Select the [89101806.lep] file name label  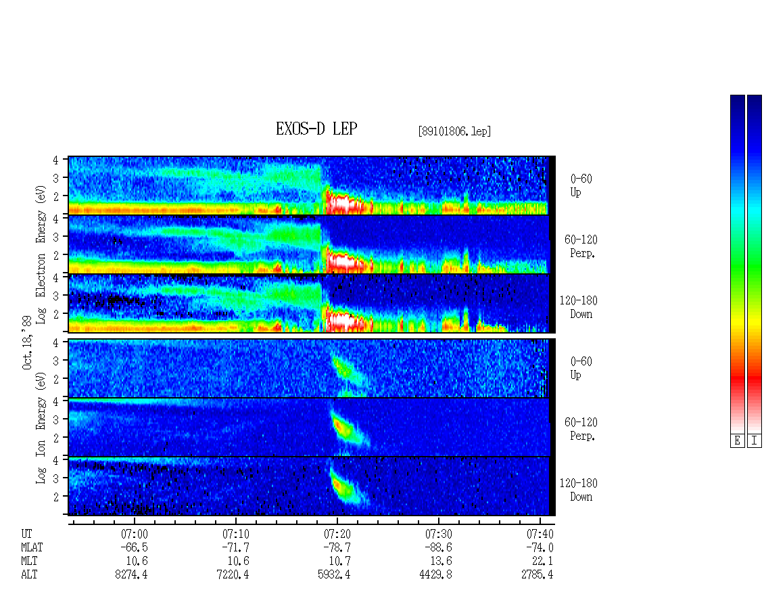(454, 131)
